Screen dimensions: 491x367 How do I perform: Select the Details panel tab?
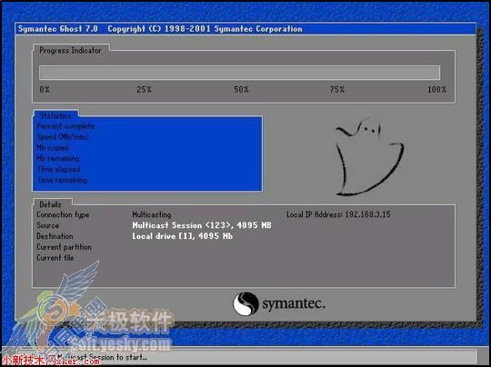click(50, 204)
